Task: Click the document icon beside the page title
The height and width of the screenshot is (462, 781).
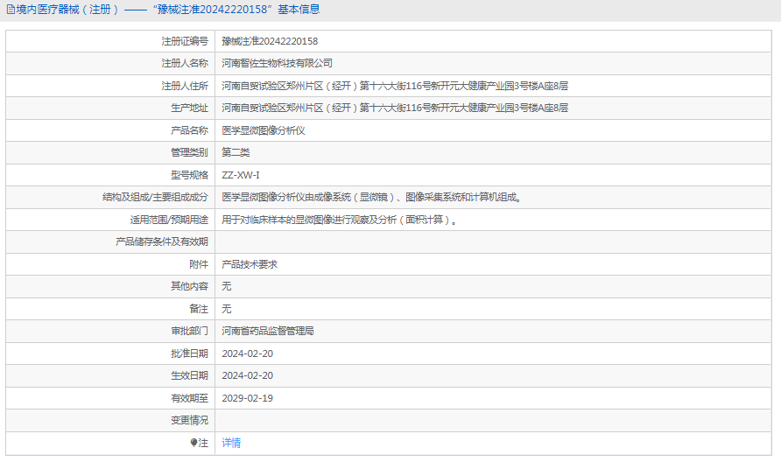Action: click(x=10, y=10)
